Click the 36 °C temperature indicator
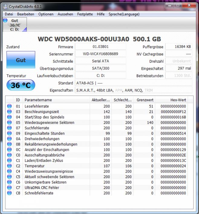Image resolution: width=199 pixels, height=214 pixels. coord(21,85)
